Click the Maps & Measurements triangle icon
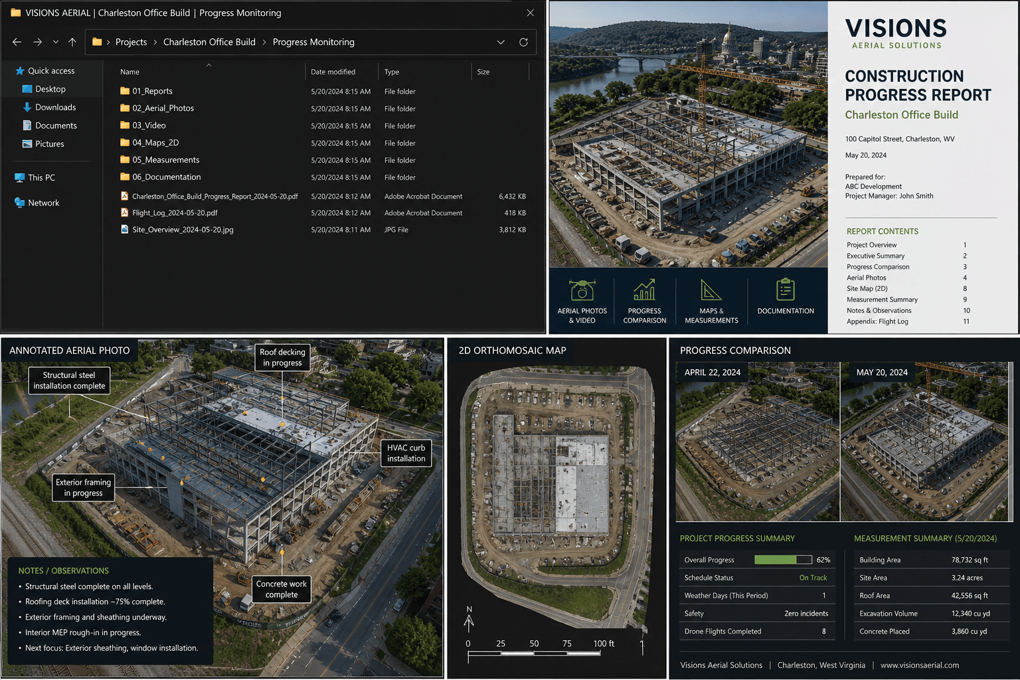This screenshot has height=680, width=1020. pos(711,290)
